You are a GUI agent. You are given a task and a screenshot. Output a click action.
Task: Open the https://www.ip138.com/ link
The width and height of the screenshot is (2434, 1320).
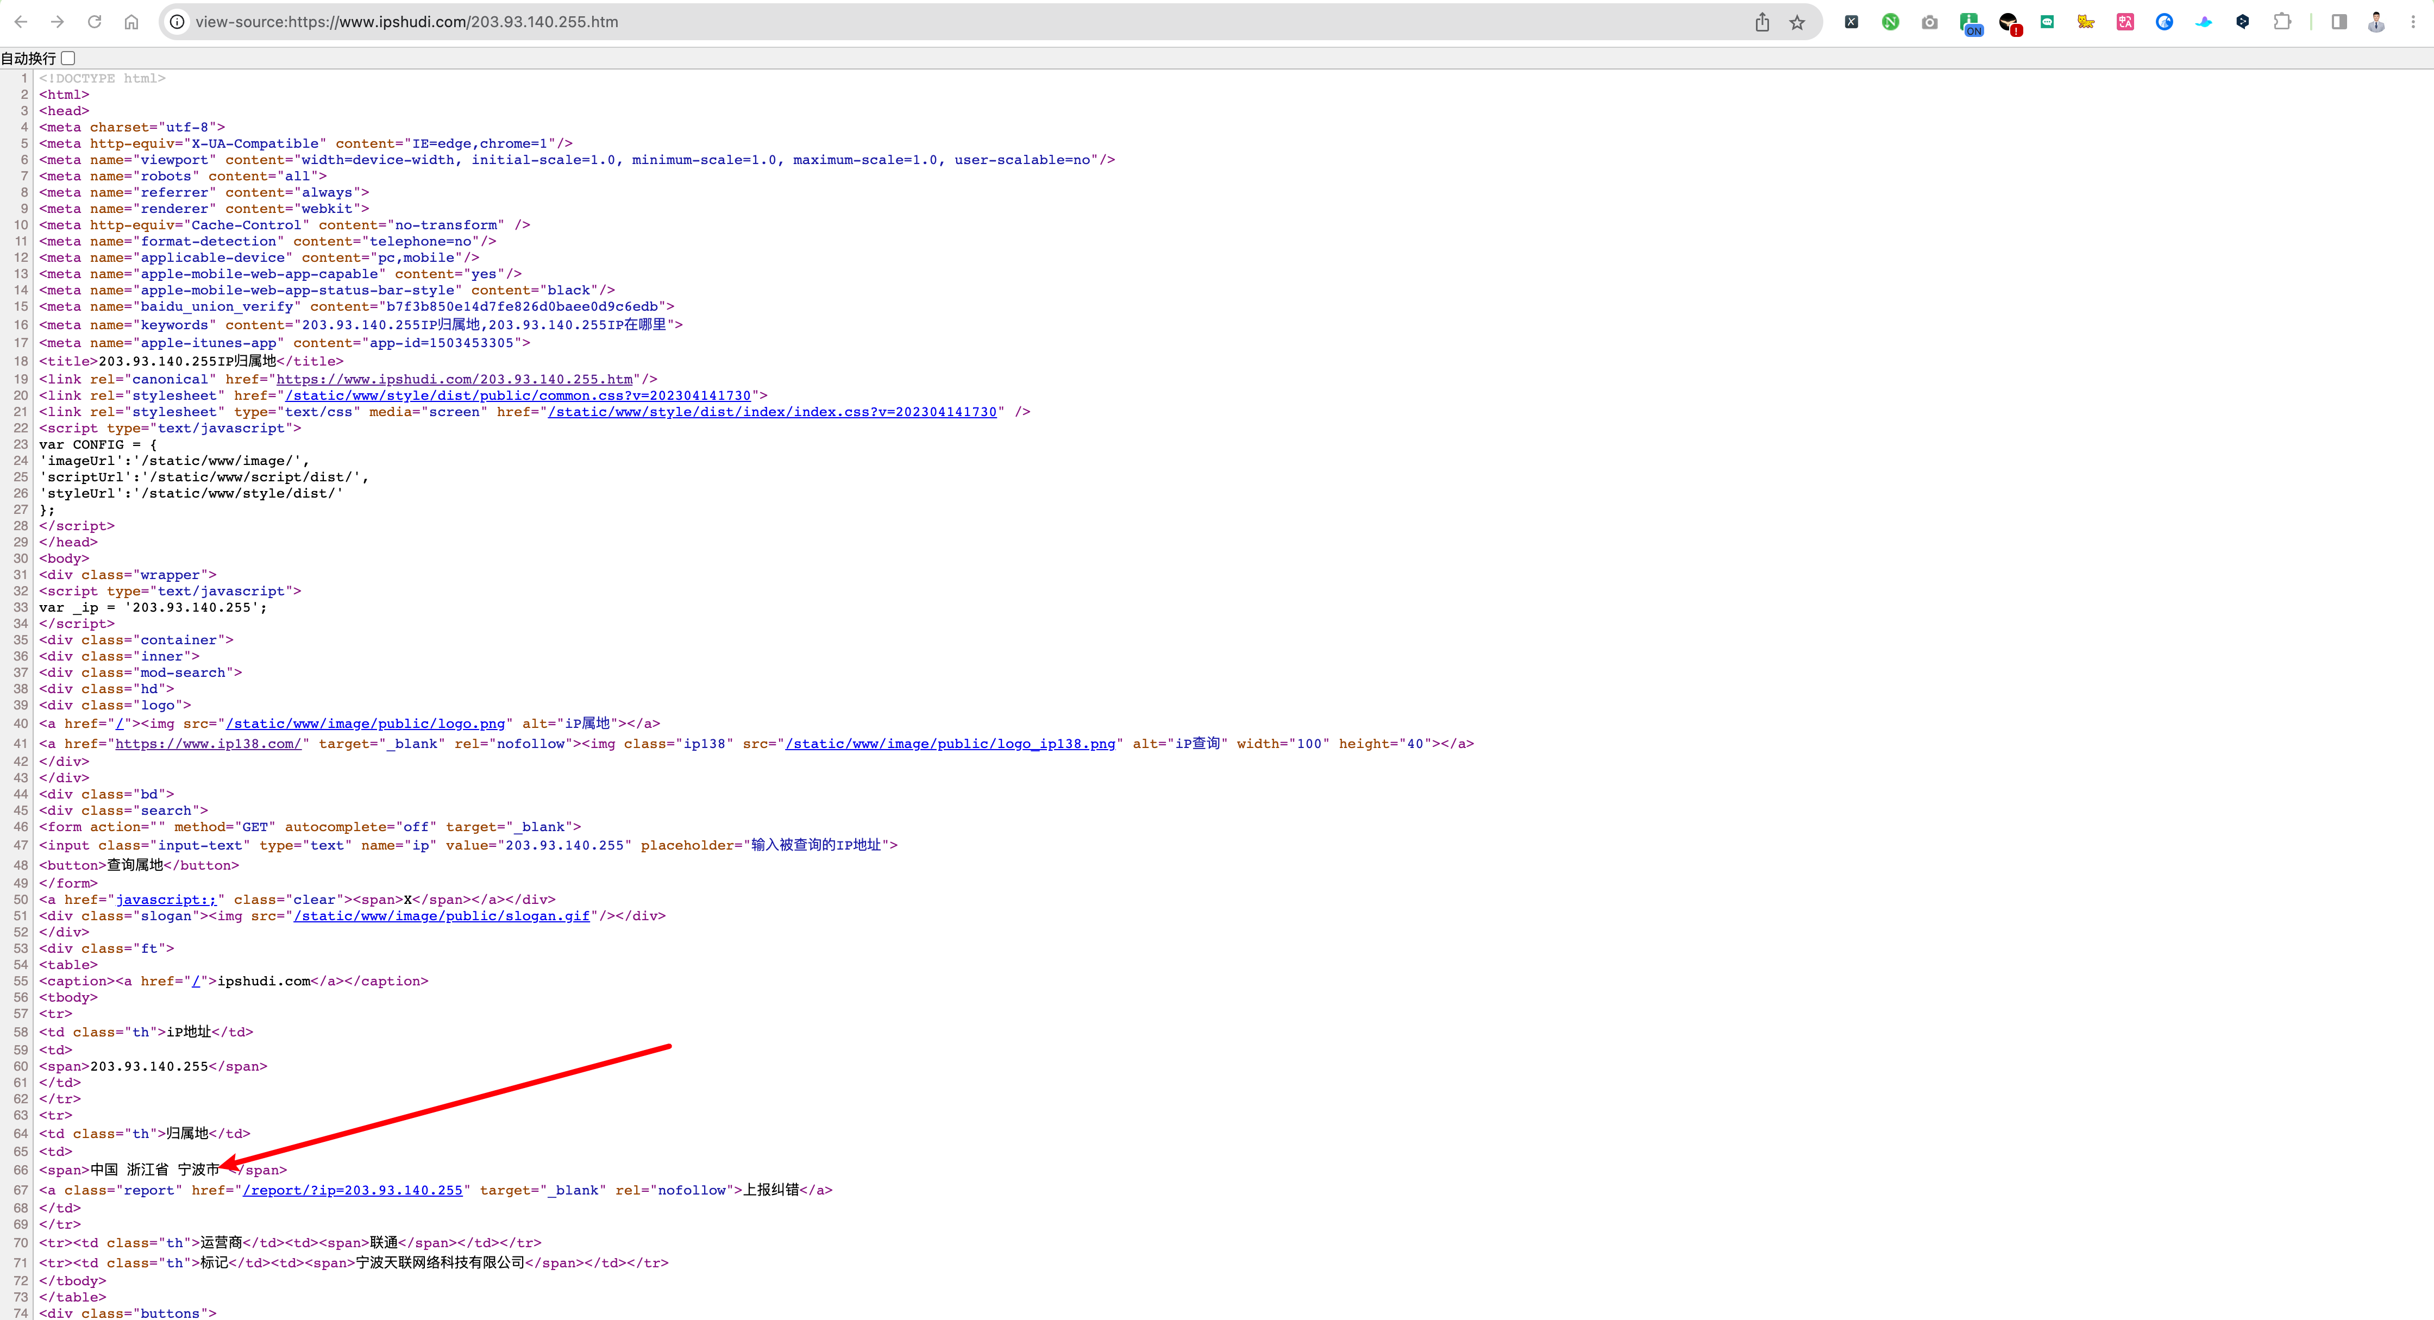[x=208, y=744]
